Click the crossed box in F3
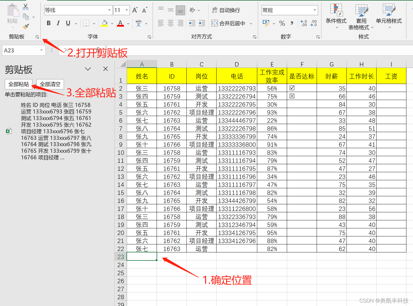Image resolution: width=413 pixels, height=306 pixels. click(x=292, y=96)
